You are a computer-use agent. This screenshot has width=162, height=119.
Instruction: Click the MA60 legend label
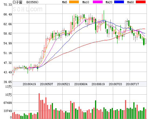coord(130,2)
